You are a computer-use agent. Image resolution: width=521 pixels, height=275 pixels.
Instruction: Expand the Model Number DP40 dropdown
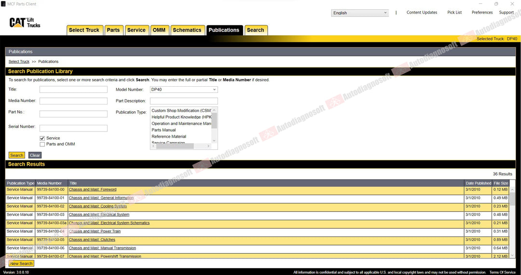coord(184,90)
